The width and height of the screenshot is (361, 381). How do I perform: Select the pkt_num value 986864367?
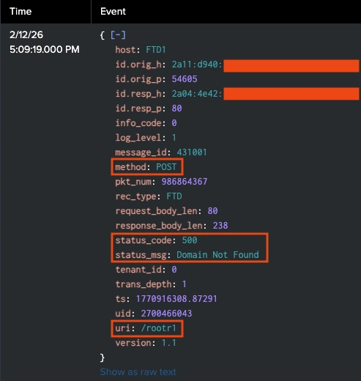pos(185,182)
